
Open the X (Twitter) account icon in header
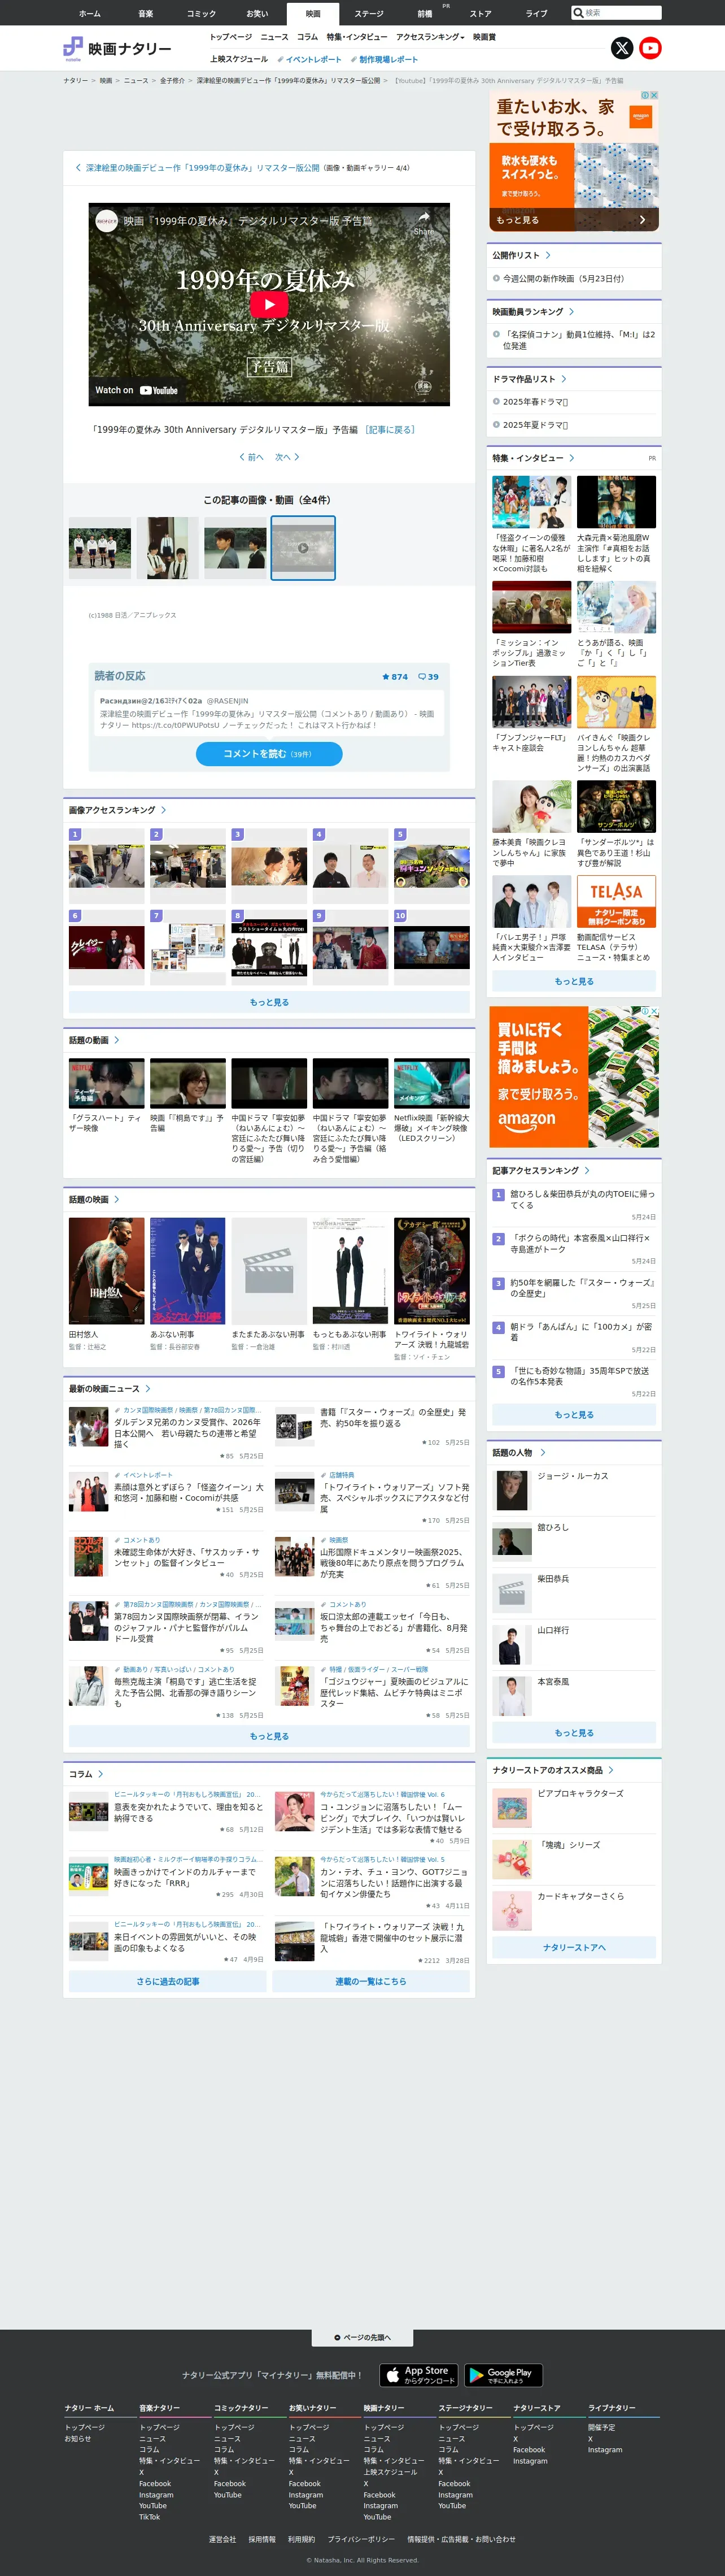click(x=621, y=47)
